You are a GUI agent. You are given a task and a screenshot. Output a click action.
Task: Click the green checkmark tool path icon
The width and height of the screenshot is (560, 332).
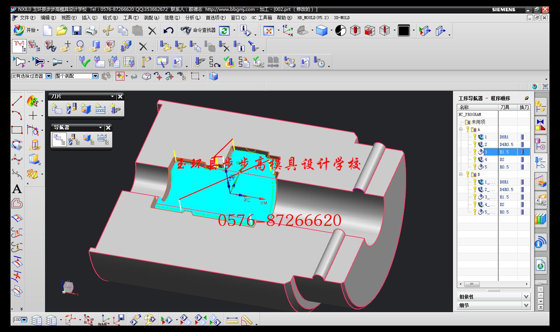point(85,62)
